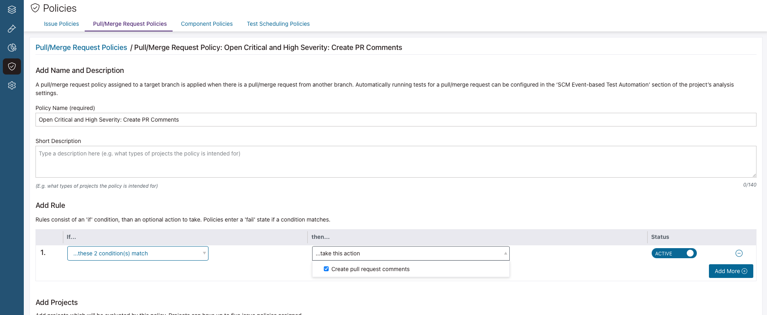Open the gear settings sidebar icon
767x315 pixels.
(12, 85)
